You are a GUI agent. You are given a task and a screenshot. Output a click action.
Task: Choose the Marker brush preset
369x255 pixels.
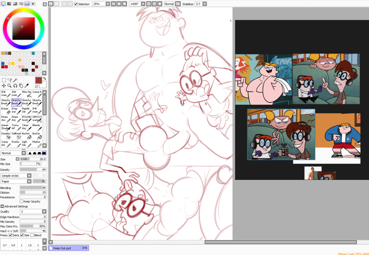coord(37,143)
